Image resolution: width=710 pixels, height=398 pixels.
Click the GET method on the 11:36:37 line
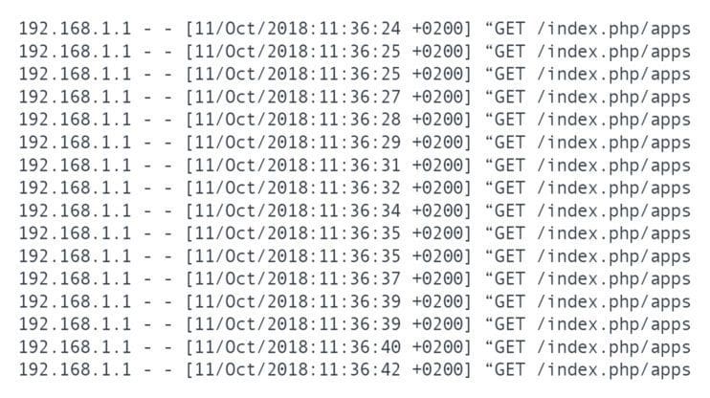510,279
